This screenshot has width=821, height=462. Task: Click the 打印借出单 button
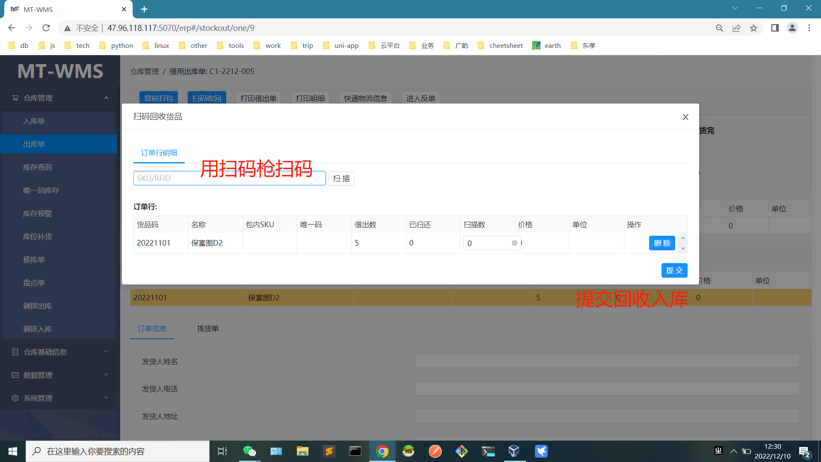click(x=259, y=98)
